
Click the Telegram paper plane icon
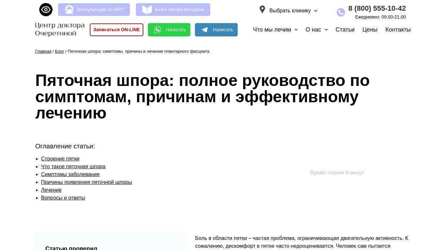[205, 30]
